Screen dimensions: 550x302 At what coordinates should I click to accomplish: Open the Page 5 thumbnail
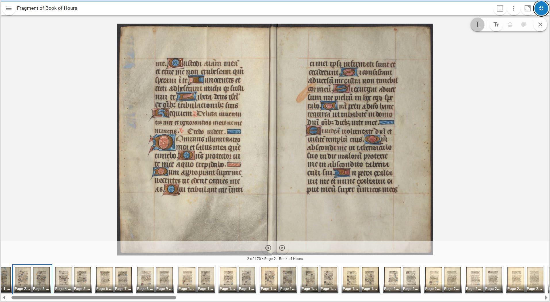click(x=82, y=279)
